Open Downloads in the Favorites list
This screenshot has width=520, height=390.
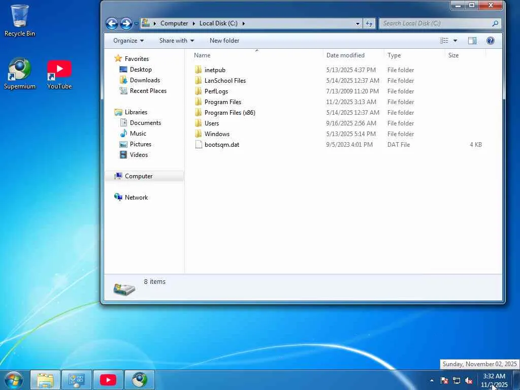tap(145, 80)
